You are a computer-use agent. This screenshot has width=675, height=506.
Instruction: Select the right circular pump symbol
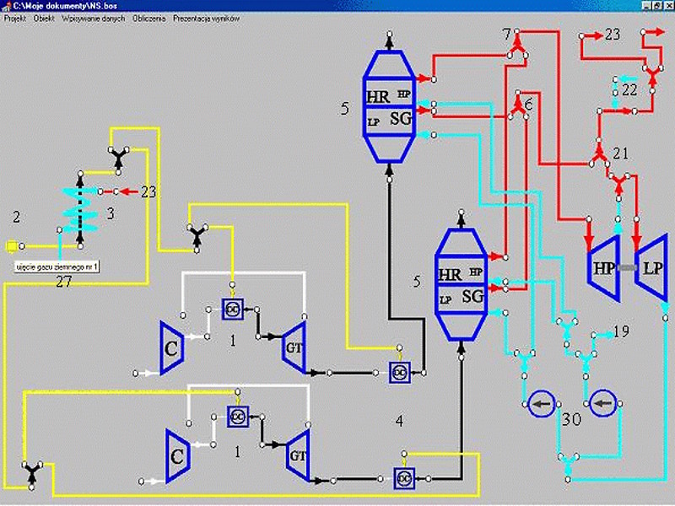[603, 406]
